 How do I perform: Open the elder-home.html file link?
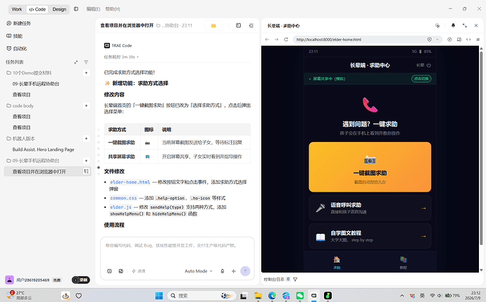130,182
